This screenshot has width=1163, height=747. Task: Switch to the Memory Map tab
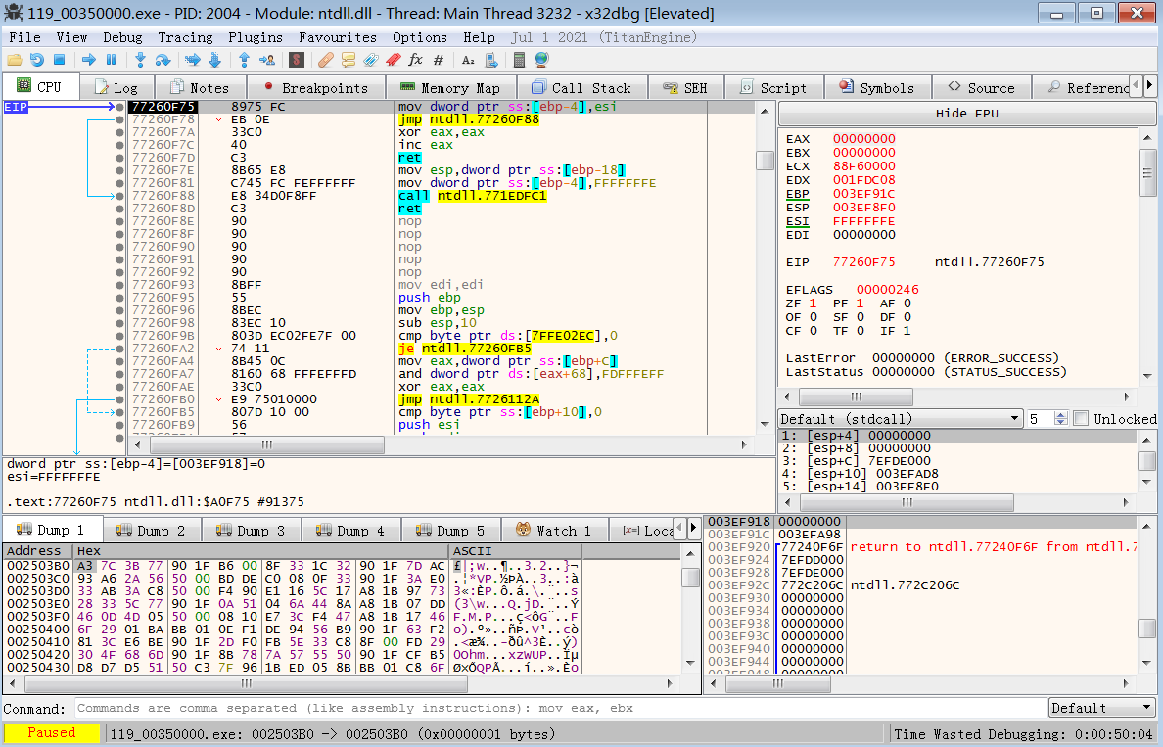450,87
